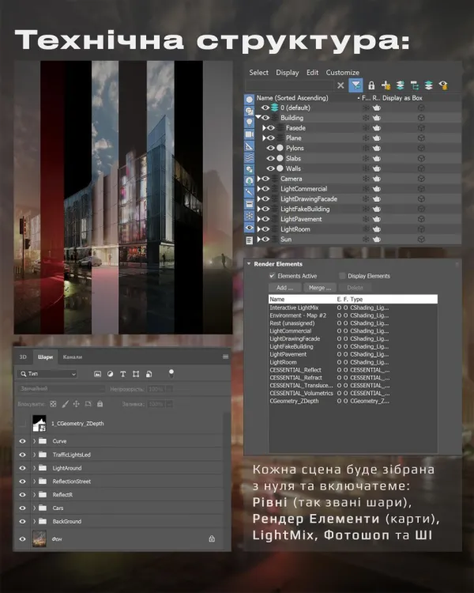Click the render teapot icon for Sun
The image size is (474, 593).
pos(378,239)
